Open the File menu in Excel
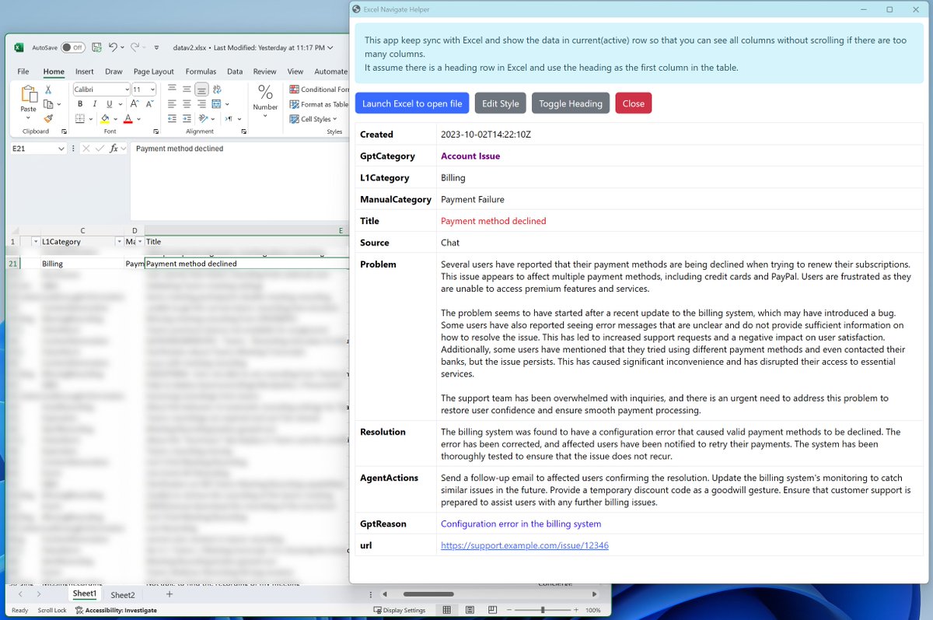Image resolution: width=933 pixels, height=620 pixels. coord(23,72)
